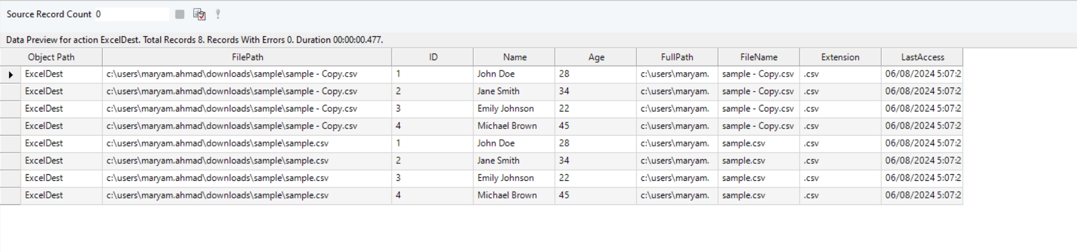Click the Extension column header
This screenshot has height=252, width=1077.
pos(840,57)
